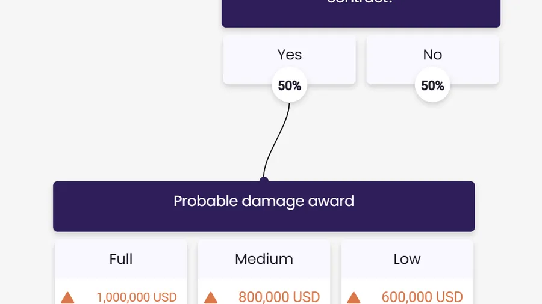
Task: Click the Yes text label
Action: pos(289,55)
